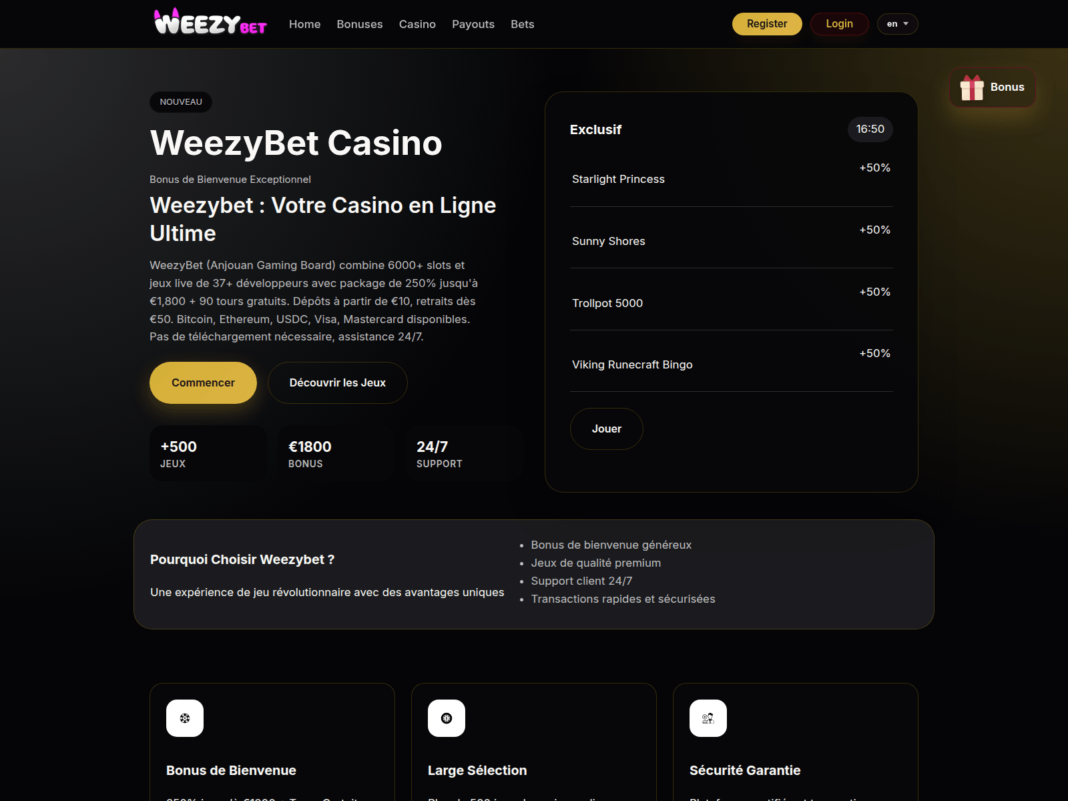Click Découvrir les Jeux button
The image size is (1068, 801).
click(x=338, y=382)
